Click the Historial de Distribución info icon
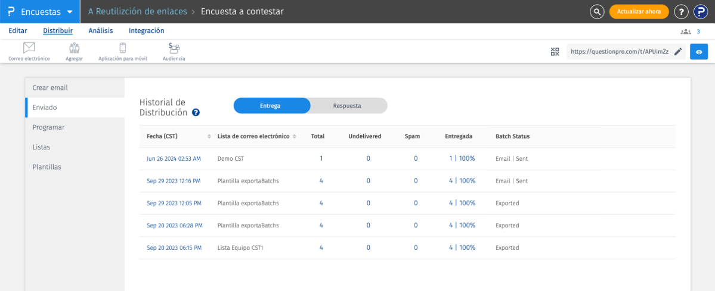This screenshot has height=291, width=715. click(196, 112)
